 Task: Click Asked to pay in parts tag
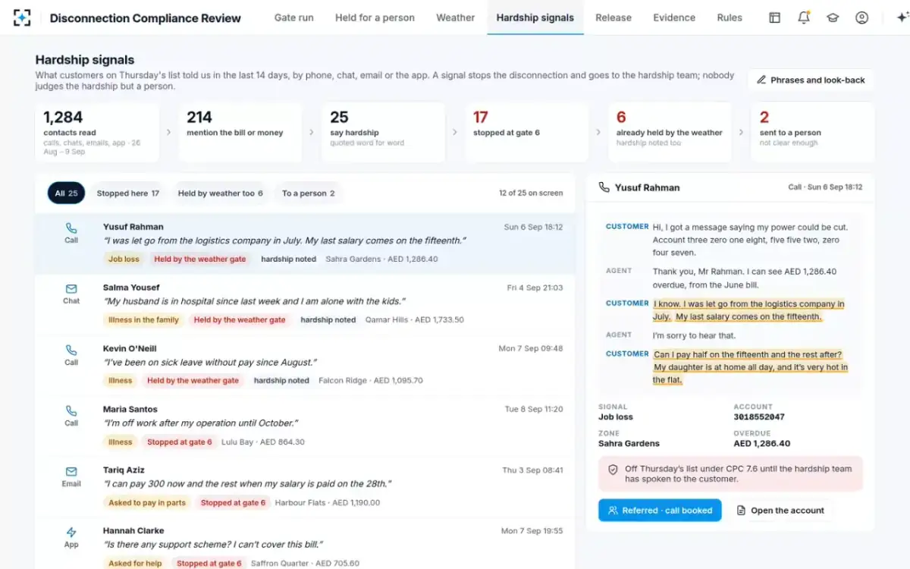click(x=147, y=502)
